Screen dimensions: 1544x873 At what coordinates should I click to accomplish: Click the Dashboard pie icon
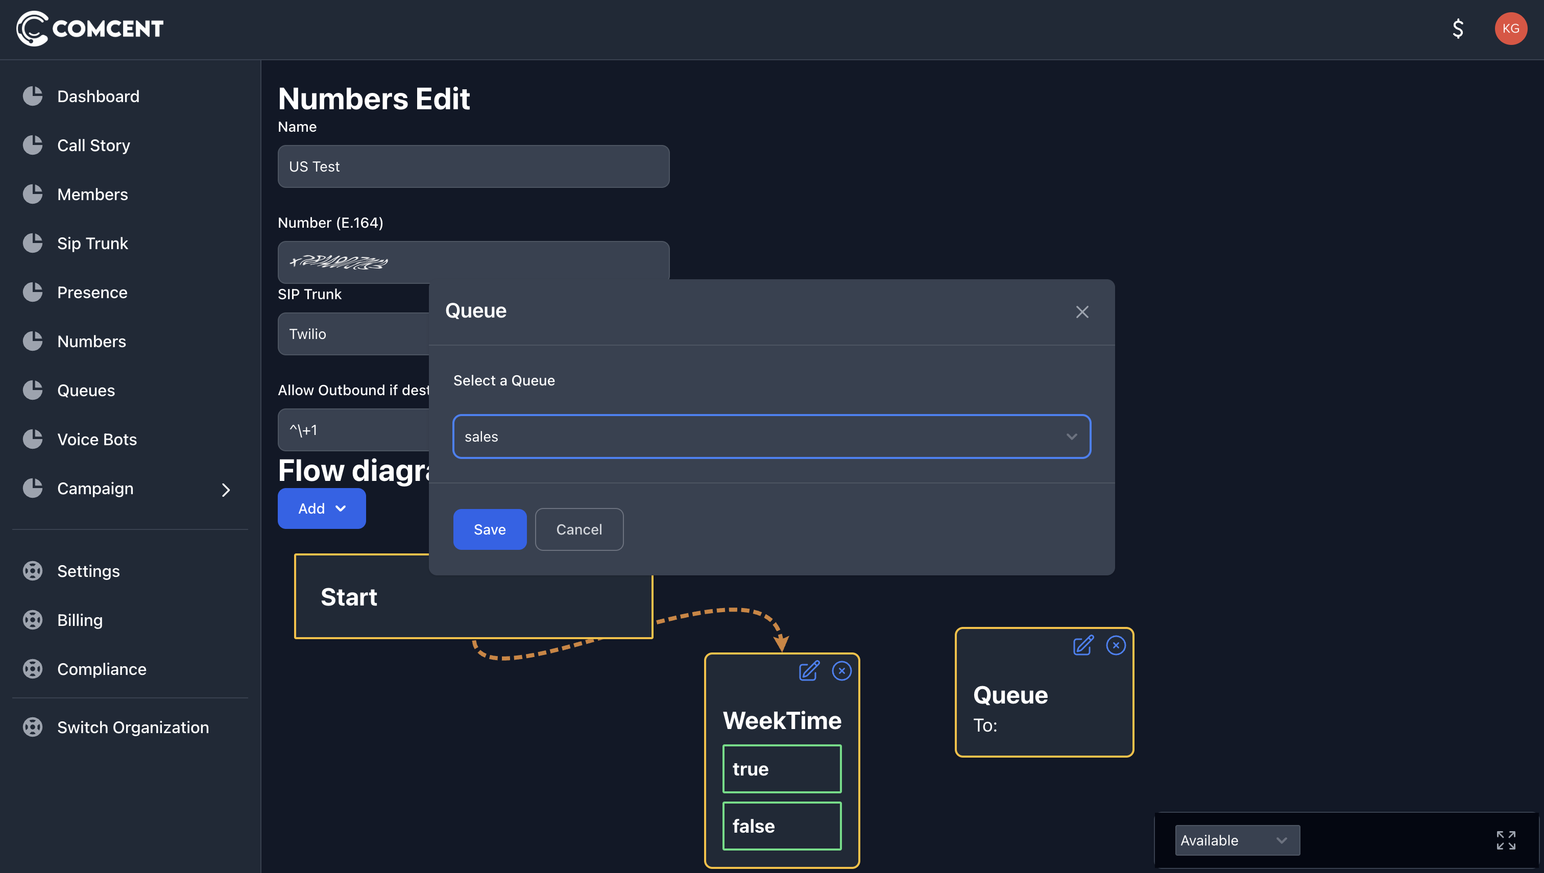pyautogui.click(x=32, y=96)
